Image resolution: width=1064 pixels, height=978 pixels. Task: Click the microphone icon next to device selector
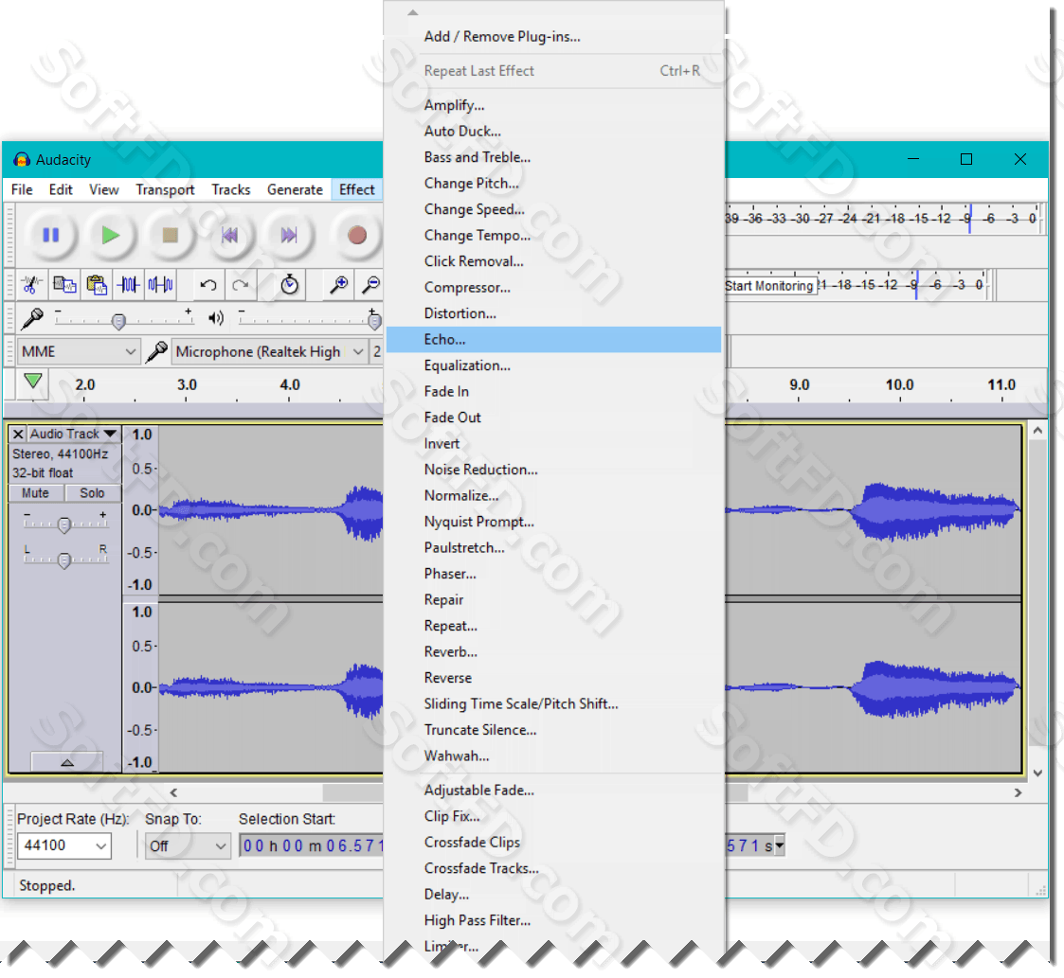click(156, 351)
